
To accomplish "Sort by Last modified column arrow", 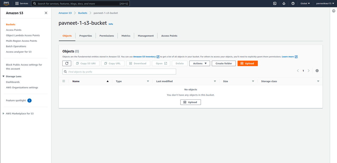I will [215, 81].
